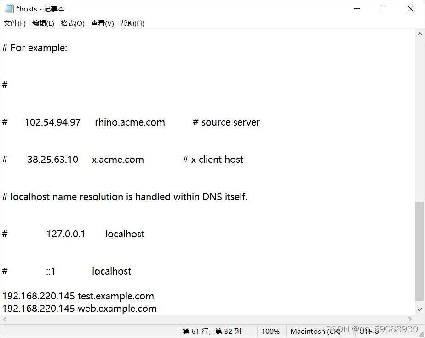Screen dimensions: 425x338
Task: Click the '*hosts - 记事本' window title
Action: [x=40, y=9]
